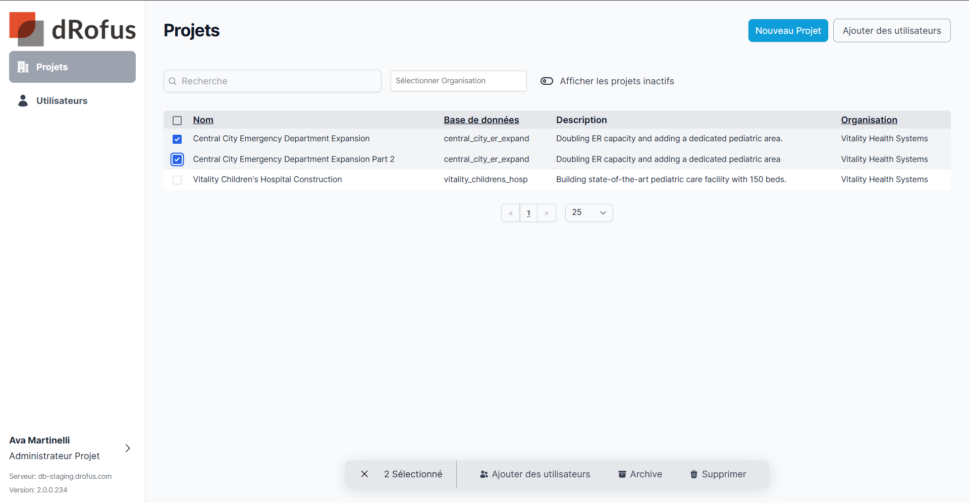Check the select-all checkbox in table header
This screenshot has width=969, height=503.
177,121
